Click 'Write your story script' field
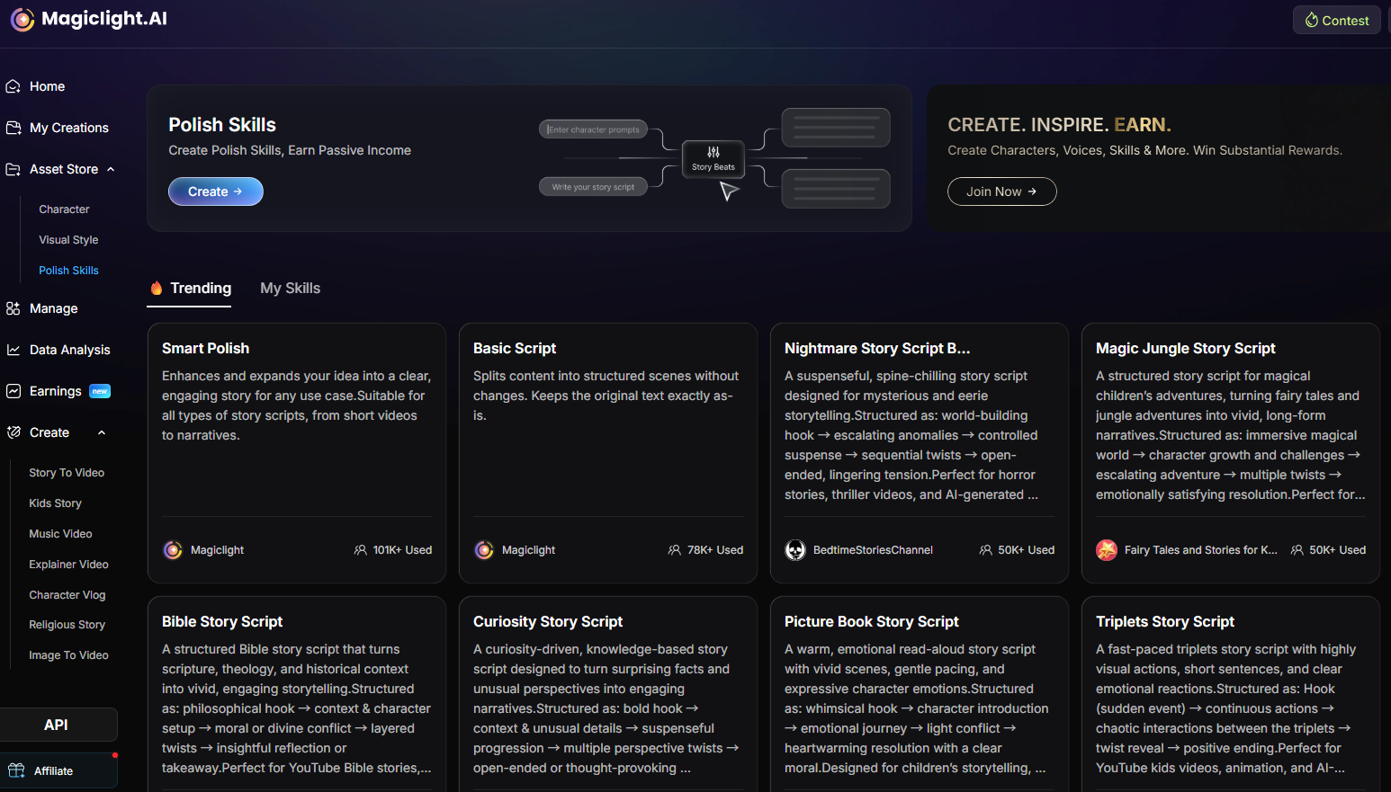The image size is (1391, 792). 594,187
